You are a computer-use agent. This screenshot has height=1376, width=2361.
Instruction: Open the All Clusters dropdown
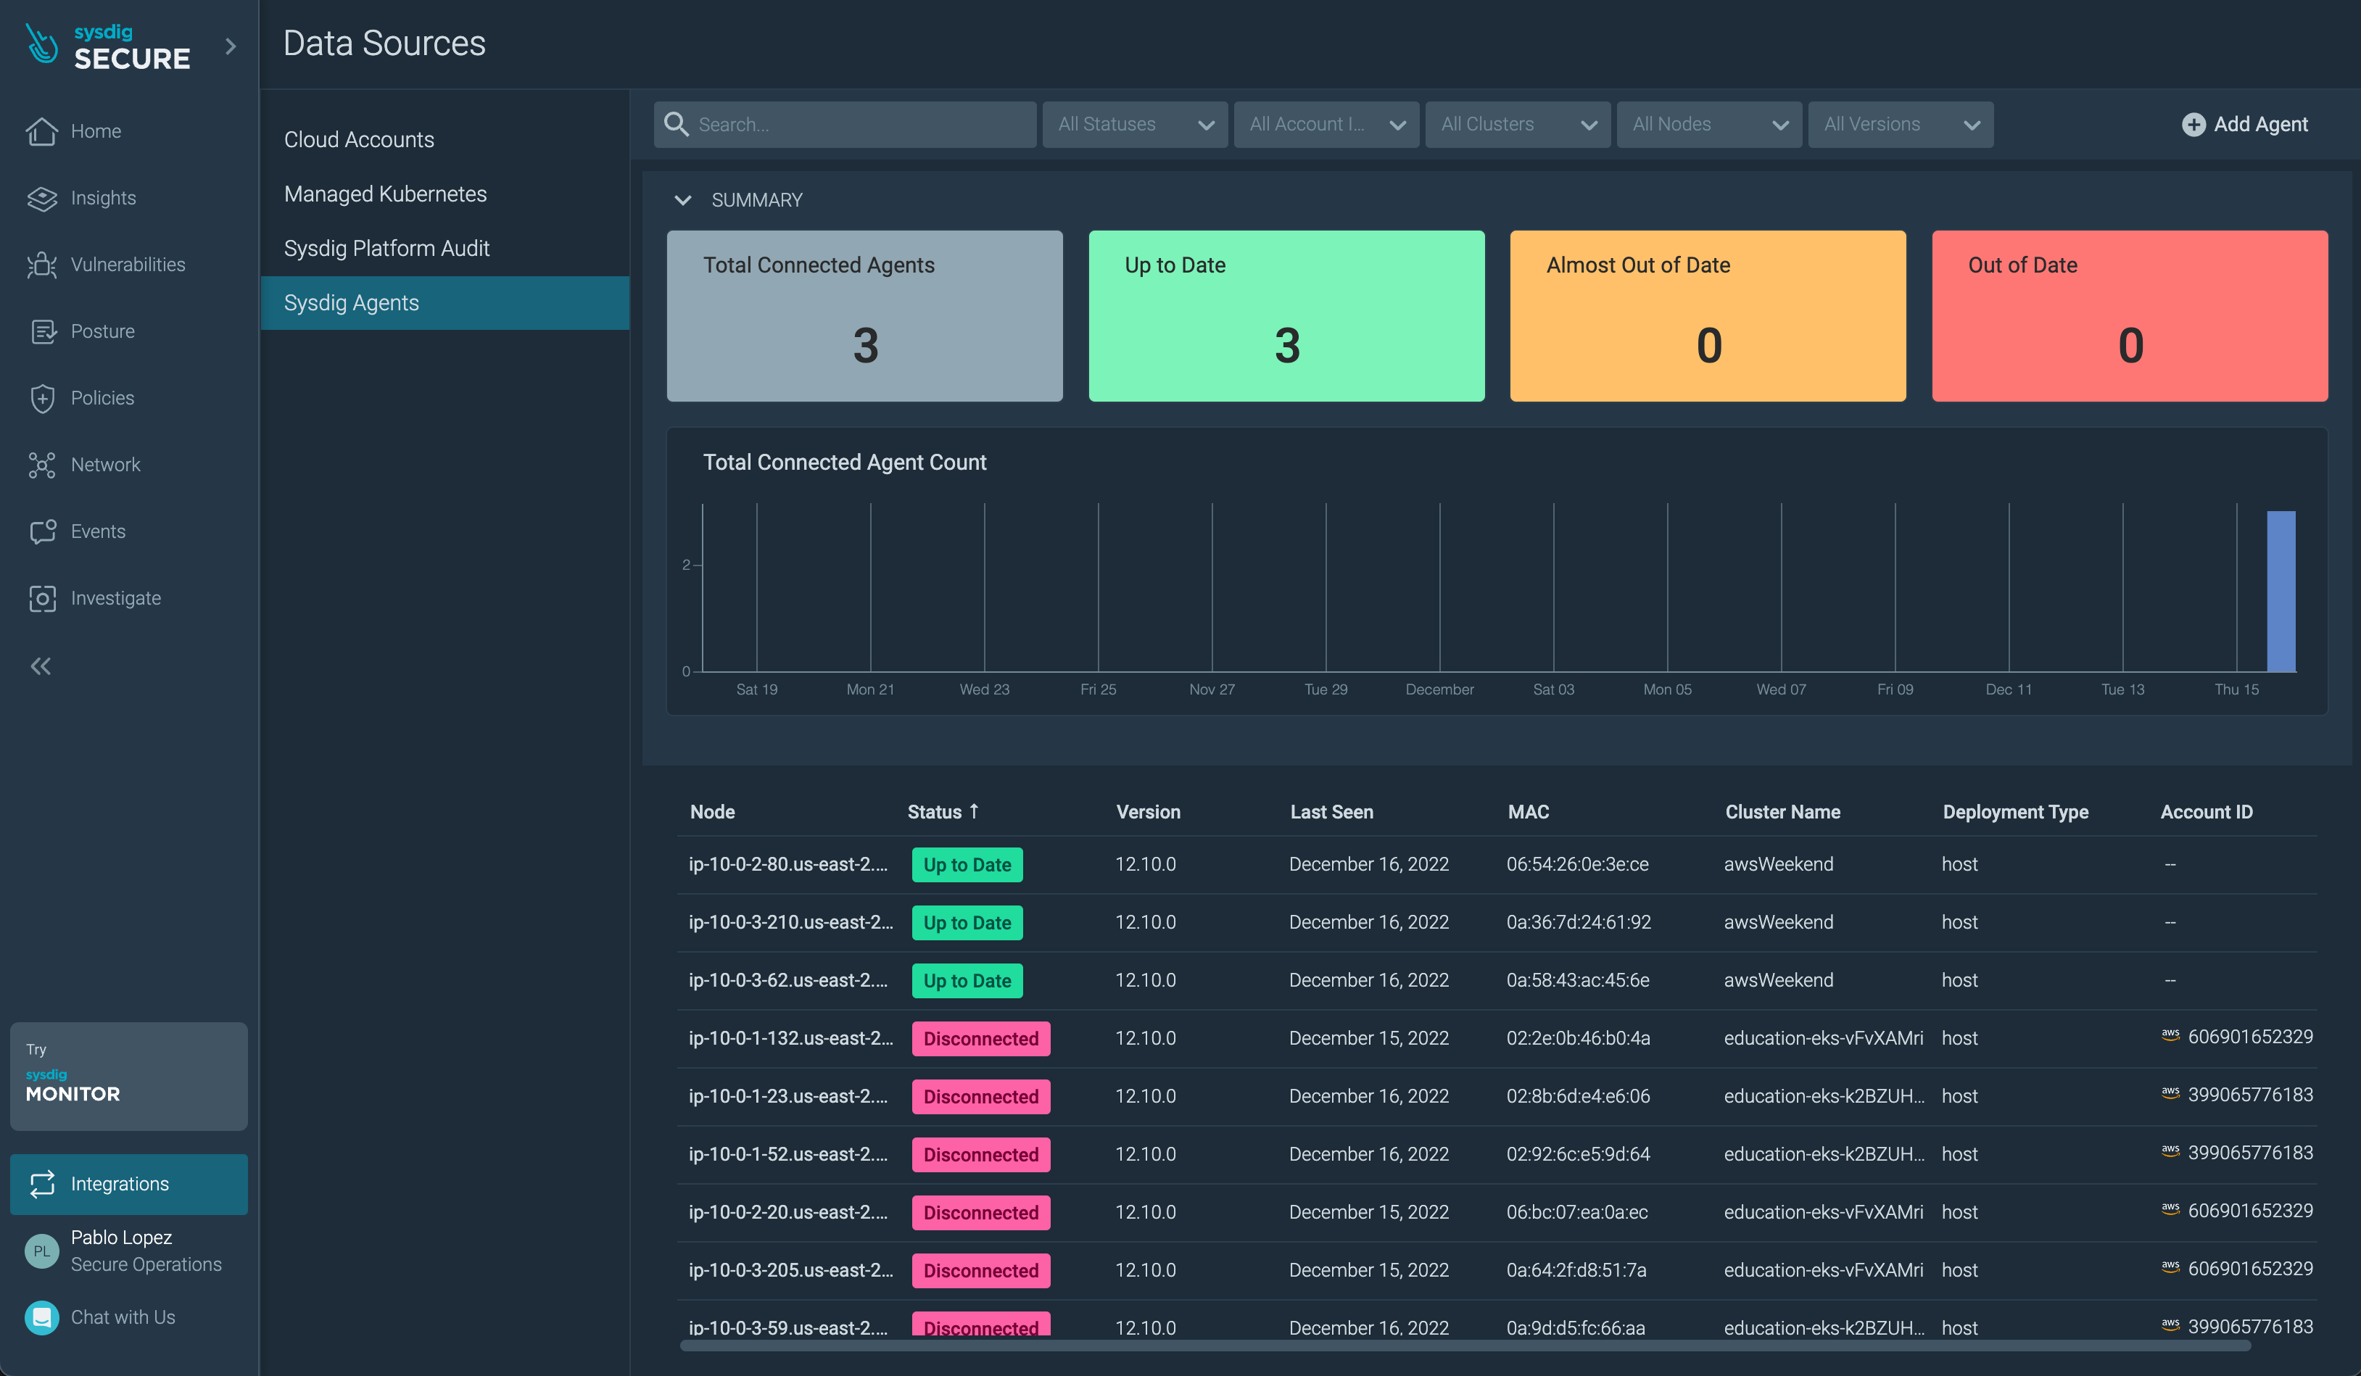(1518, 125)
